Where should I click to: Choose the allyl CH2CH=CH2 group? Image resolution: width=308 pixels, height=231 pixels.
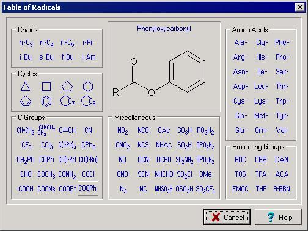pyautogui.click(x=46, y=130)
